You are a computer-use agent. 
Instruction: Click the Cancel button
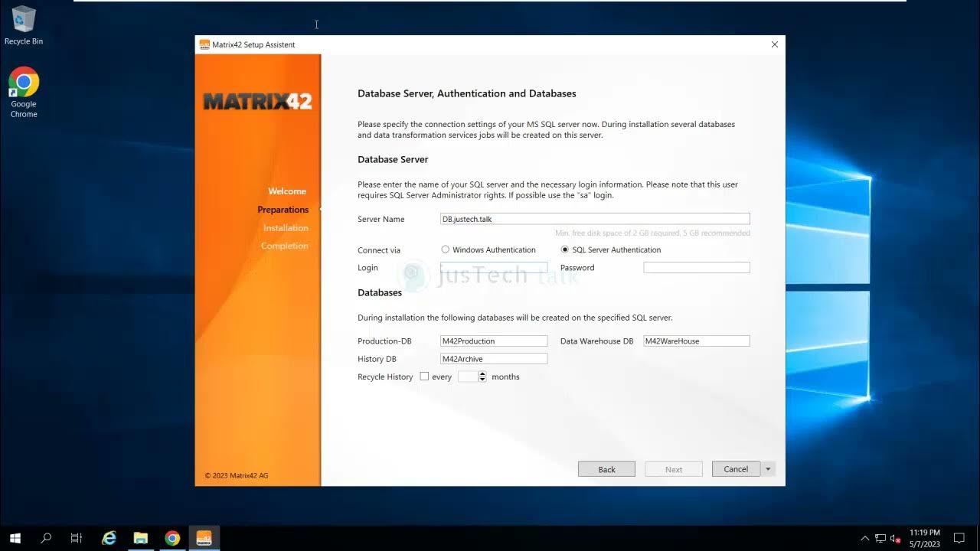click(736, 469)
